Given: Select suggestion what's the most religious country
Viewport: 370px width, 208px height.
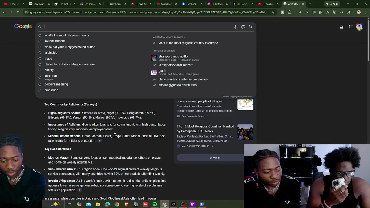Looking at the screenshot, I should [67, 35].
